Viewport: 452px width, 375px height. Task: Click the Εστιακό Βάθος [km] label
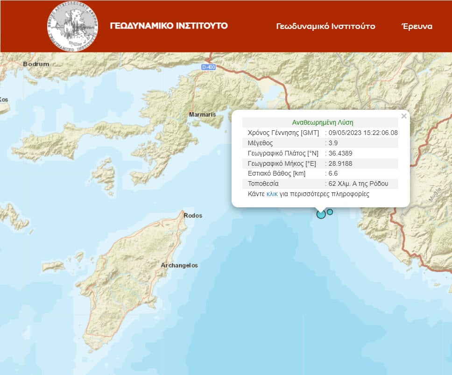point(277,174)
